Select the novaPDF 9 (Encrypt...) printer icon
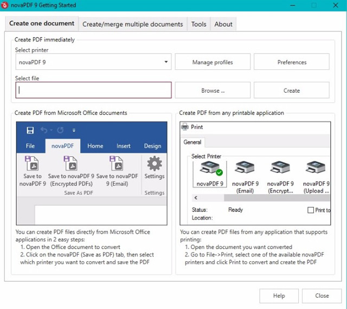Image resolution: width=347 pixels, height=309 pixels. (x=280, y=168)
